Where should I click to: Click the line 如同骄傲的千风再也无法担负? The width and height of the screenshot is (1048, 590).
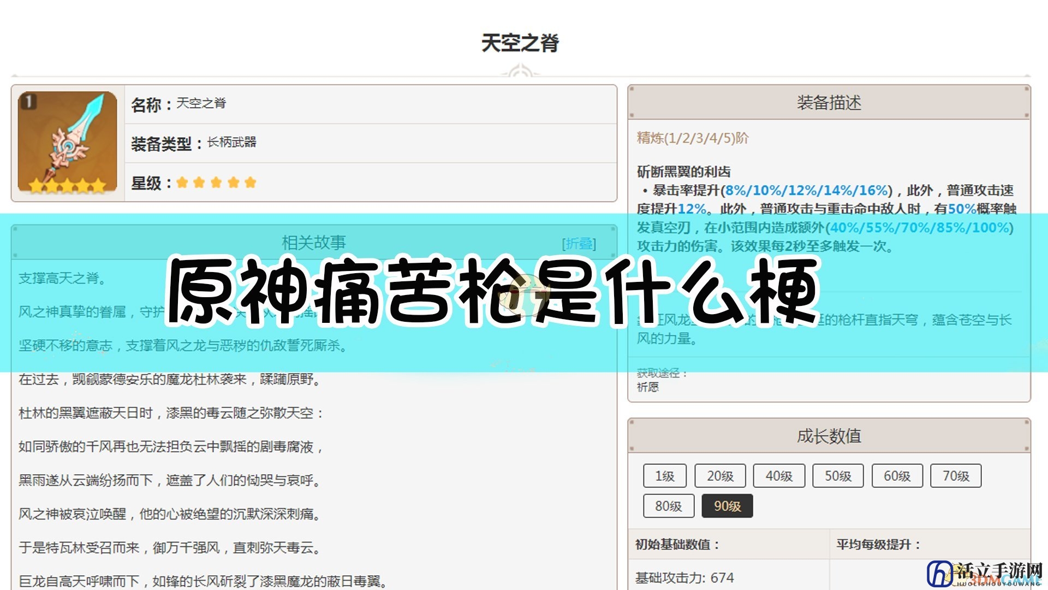pos(171,447)
